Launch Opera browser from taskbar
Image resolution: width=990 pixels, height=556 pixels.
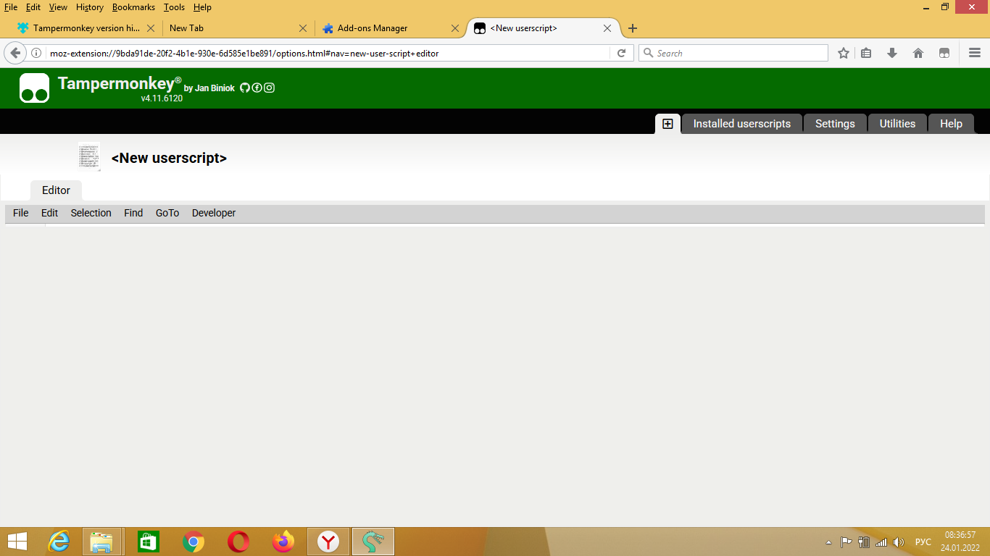coord(238,542)
